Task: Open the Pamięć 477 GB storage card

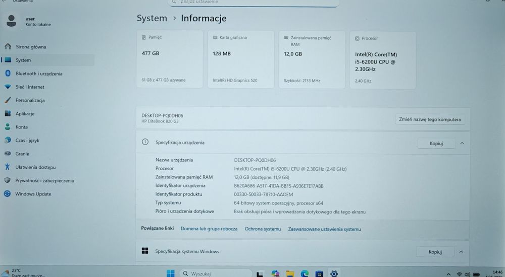Action: 169,59
